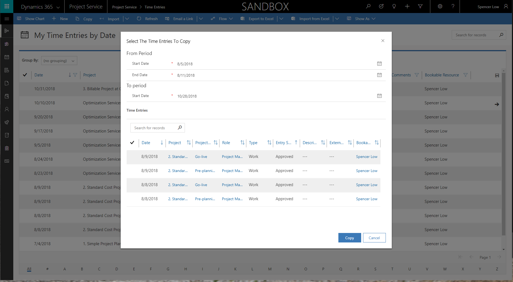The width and height of the screenshot is (513, 282).
Task: Open the Group By no grouping dropdown
Action: click(x=59, y=61)
